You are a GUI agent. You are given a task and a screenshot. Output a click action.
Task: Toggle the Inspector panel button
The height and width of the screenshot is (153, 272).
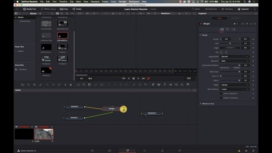click(243, 9)
